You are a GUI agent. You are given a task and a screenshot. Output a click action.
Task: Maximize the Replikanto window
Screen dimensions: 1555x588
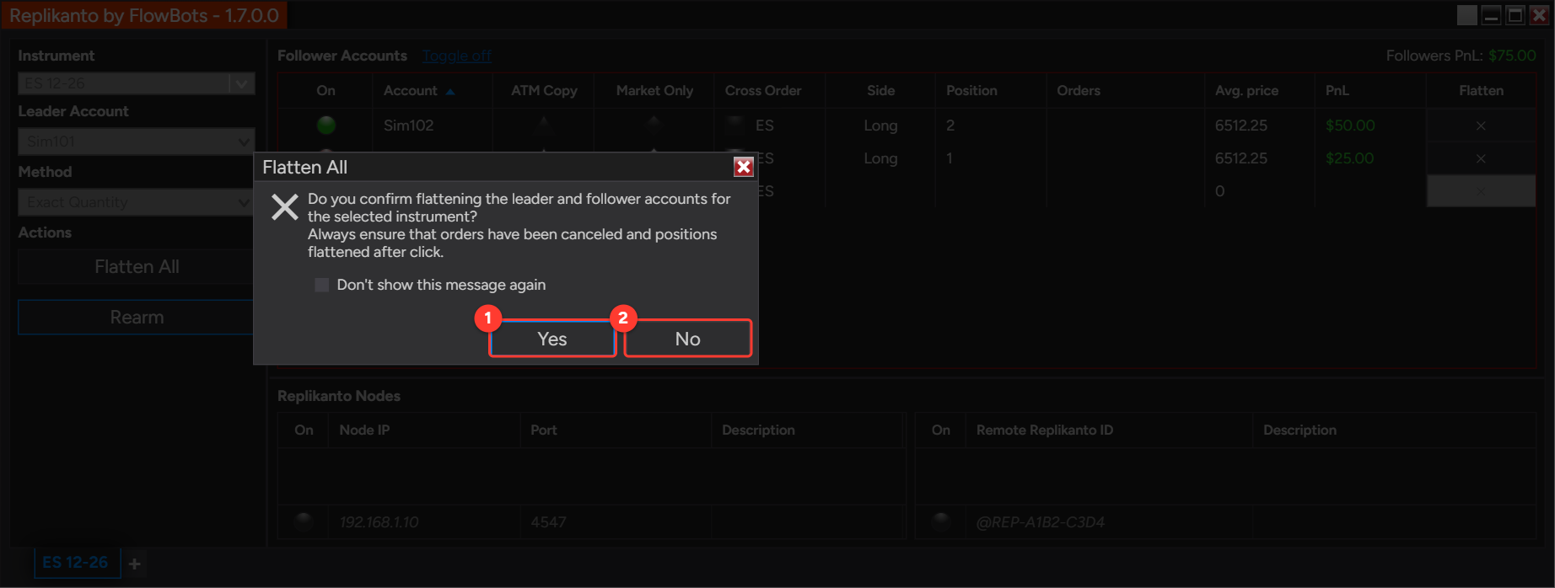1515,15
